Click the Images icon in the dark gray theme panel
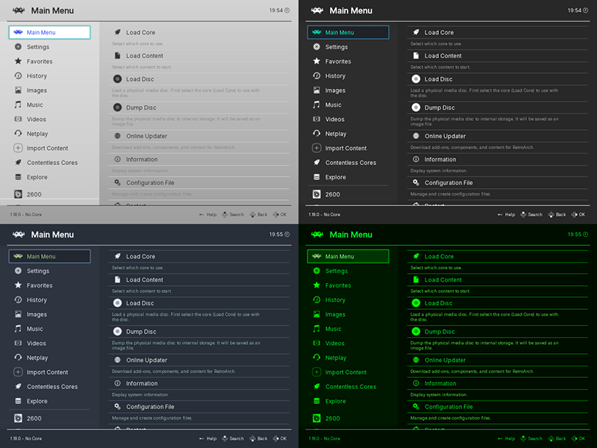597x448 pixels. [x=316, y=90]
